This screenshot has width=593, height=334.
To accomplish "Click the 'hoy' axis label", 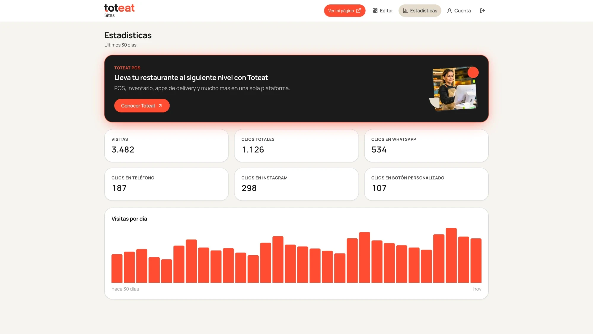I will click(x=477, y=289).
